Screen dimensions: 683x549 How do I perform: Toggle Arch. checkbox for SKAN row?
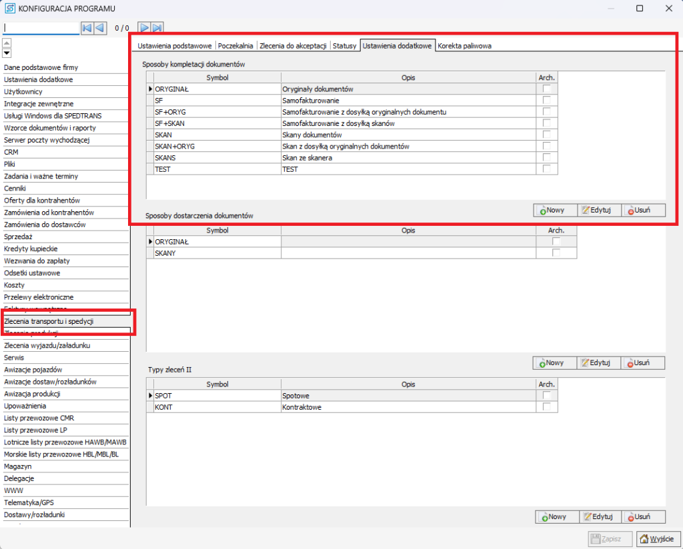(x=547, y=135)
